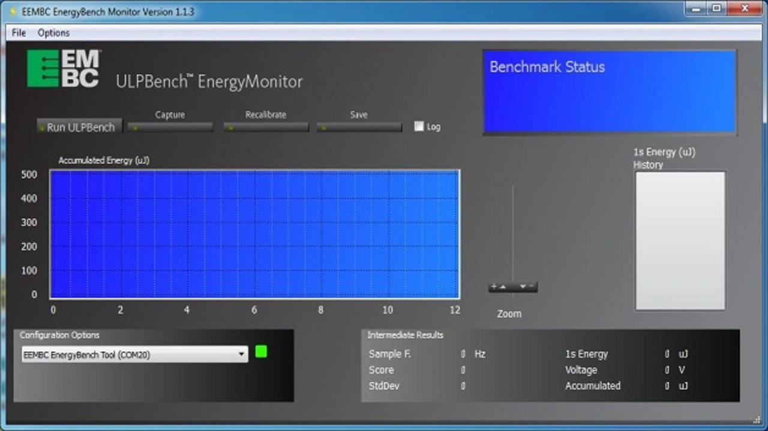Click the Save button bar
This screenshot has height=431, width=768.
[x=359, y=127]
